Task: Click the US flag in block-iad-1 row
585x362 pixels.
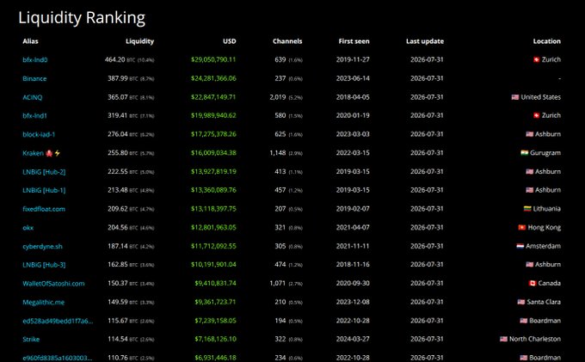Action: pos(530,134)
